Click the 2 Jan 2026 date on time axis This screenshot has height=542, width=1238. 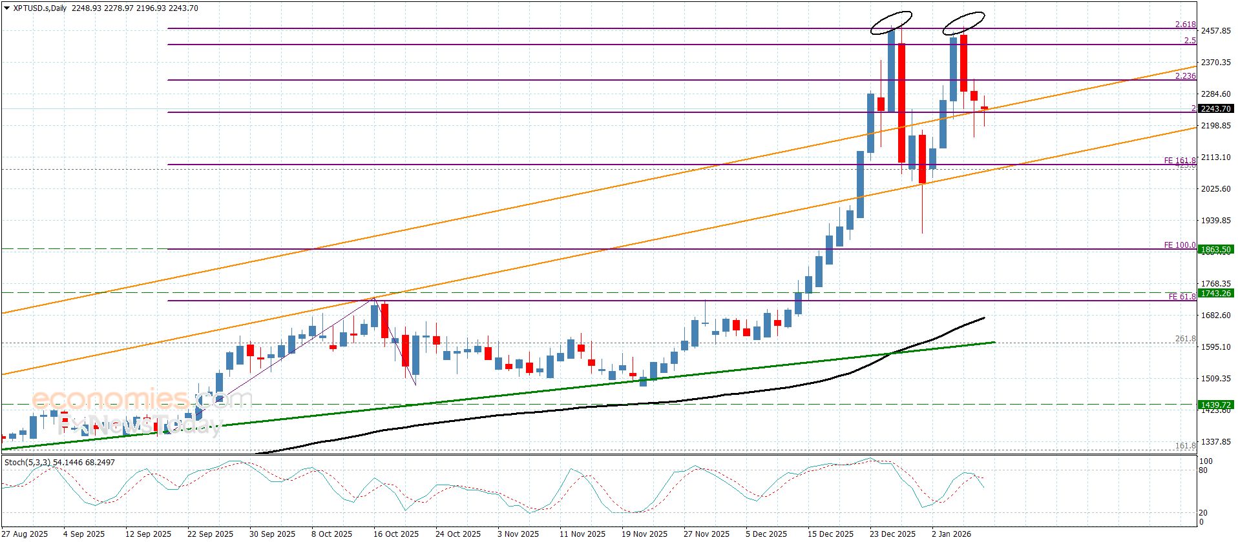(951, 534)
